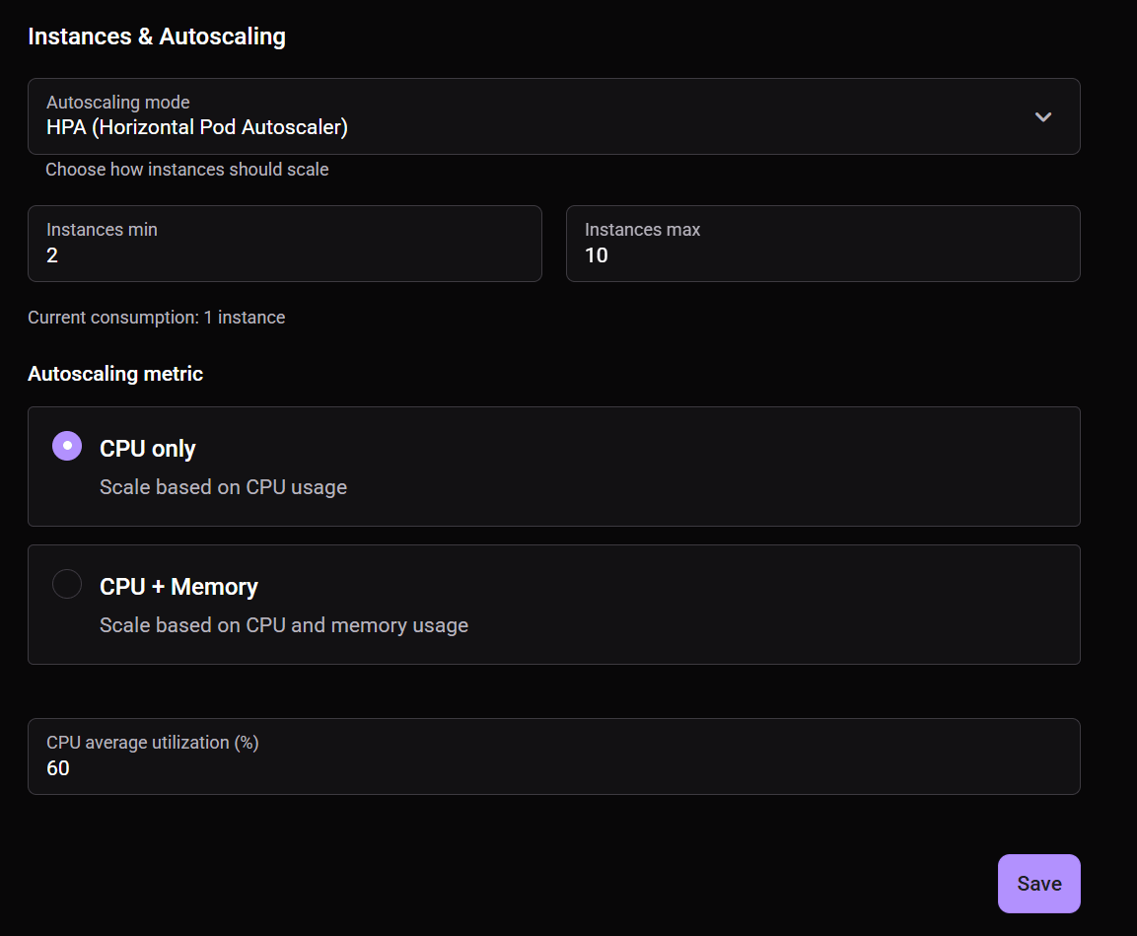Click the chevron arrow in Autoscaling mode
The height and width of the screenshot is (936, 1137).
click(1042, 116)
